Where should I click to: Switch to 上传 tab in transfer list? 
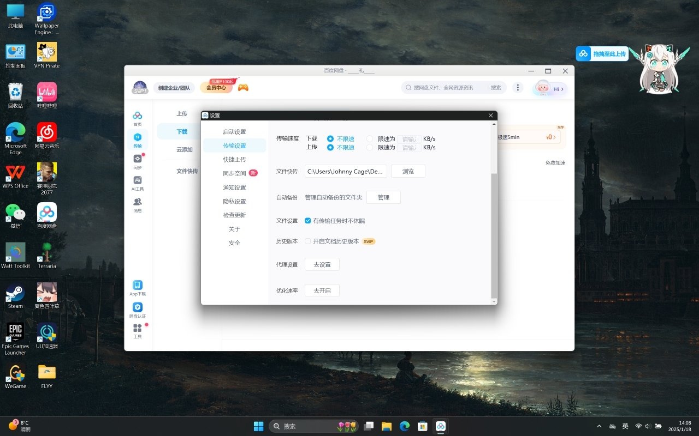[182, 114]
